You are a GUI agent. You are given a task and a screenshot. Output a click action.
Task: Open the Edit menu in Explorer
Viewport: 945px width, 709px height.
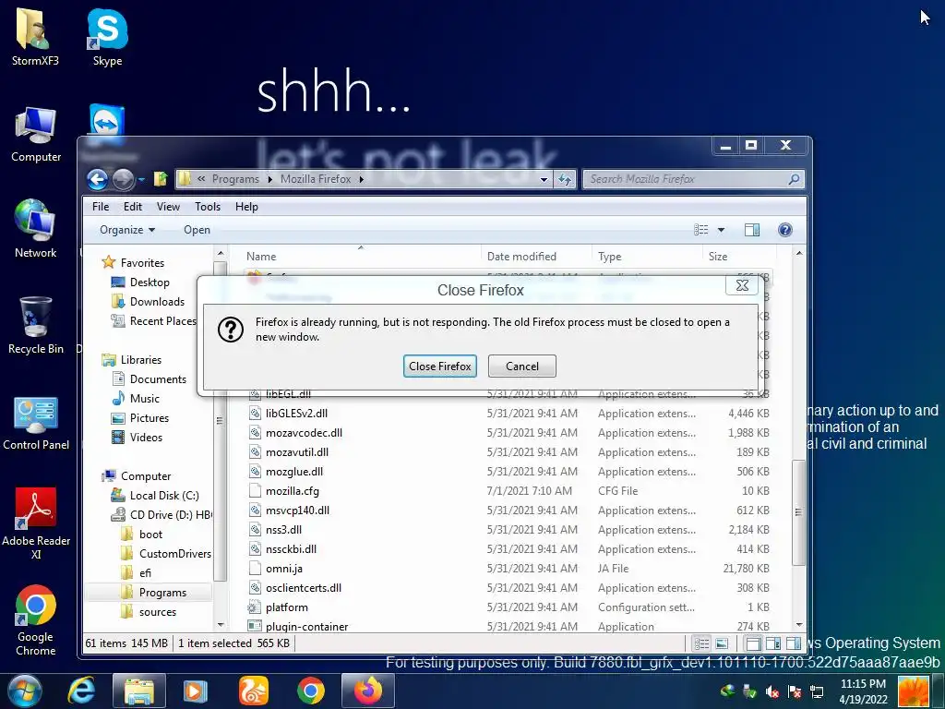133,206
